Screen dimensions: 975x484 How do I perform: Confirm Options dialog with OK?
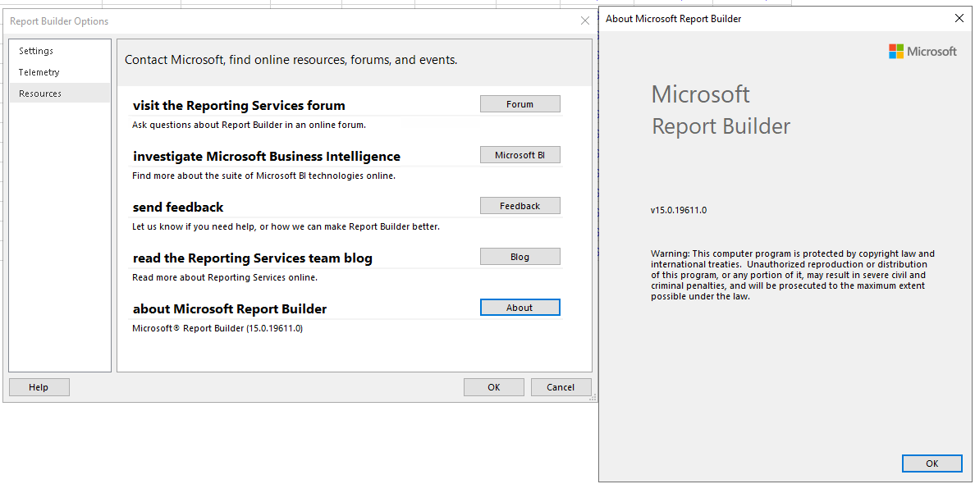click(x=493, y=387)
